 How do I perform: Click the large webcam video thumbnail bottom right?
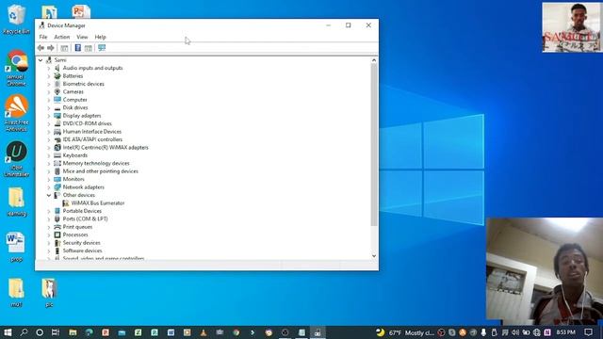tap(545, 271)
